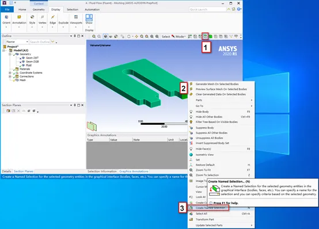
Task: Open the Update Selected Parts submenu
Action: tap(221, 226)
